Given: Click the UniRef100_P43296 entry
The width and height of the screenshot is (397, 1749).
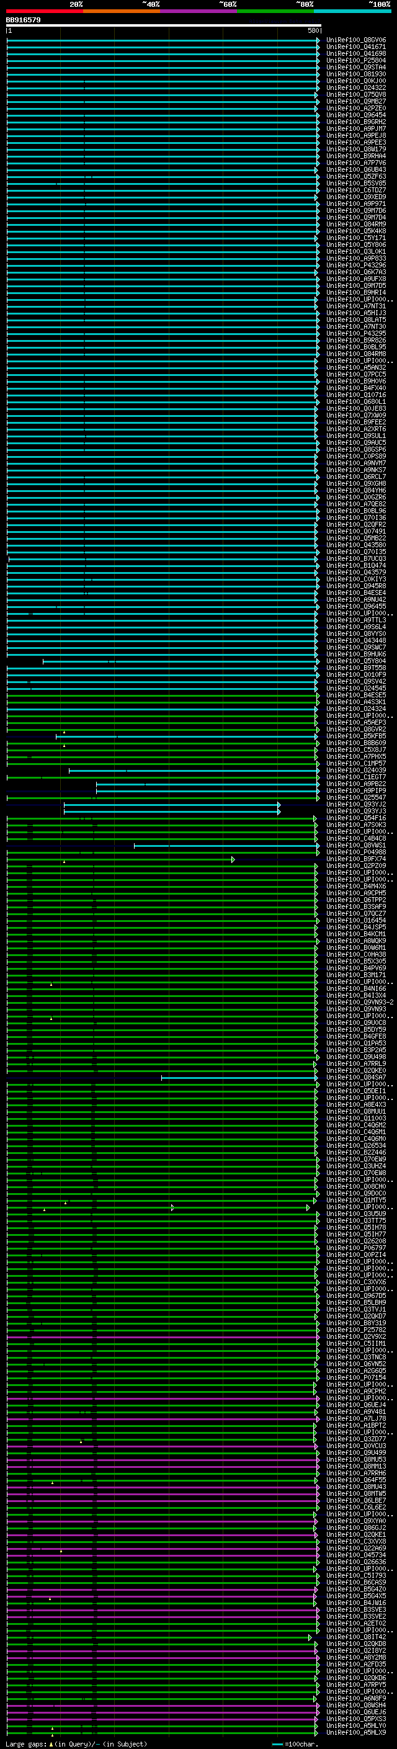Looking at the screenshot, I should 355,266.
